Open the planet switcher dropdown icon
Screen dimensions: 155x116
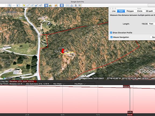click(x=56, y=5)
